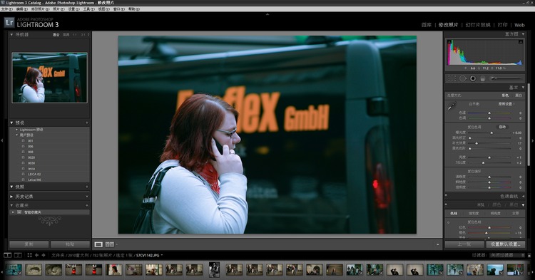The height and width of the screenshot is (280, 535).
Task: Select 黑白 (black and white) treatment
Action: click(x=519, y=95)
